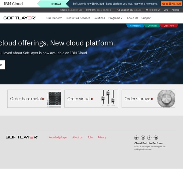The width and height of the screenshot is (183, 179).
Task: Open the Twitter social icon in footer
Action: 136,138
